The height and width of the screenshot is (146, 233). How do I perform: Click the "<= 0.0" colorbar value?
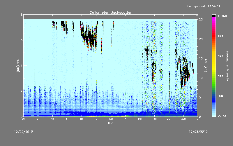pyautogui.click(x=222, y=116)
